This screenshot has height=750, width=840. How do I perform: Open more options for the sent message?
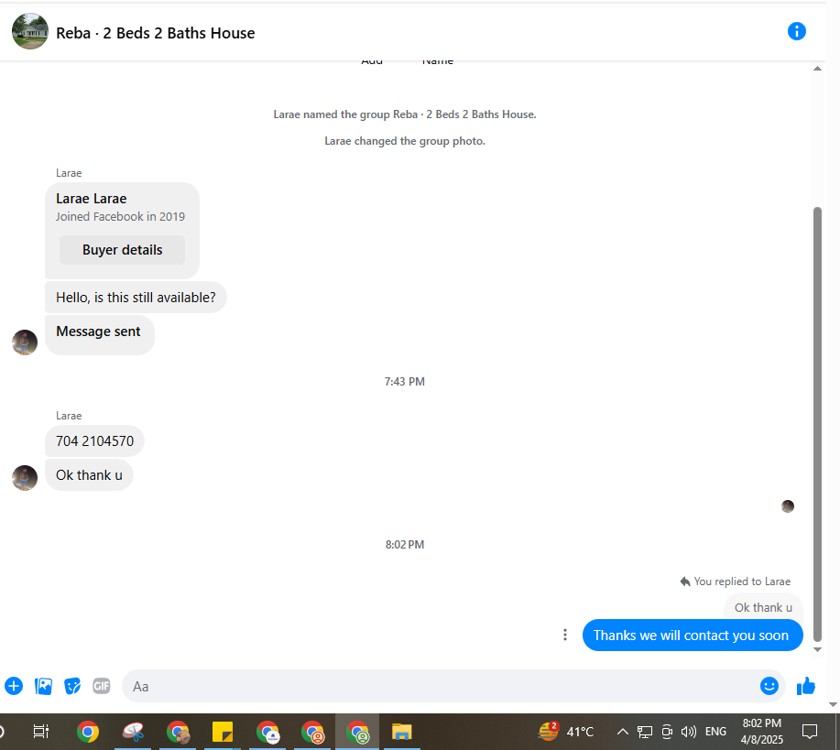coord(564,635)
